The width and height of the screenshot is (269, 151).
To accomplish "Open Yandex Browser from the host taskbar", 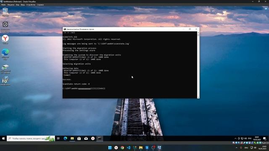I will tap(116, 148).
